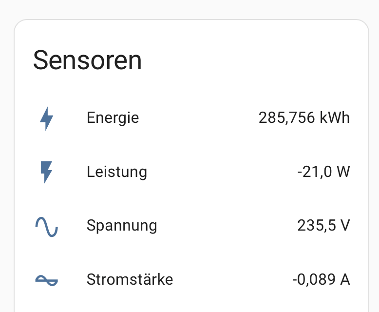
Task: Select the Stromstärke sensor name
Action: pyautogui.click(x=130, y=280)
